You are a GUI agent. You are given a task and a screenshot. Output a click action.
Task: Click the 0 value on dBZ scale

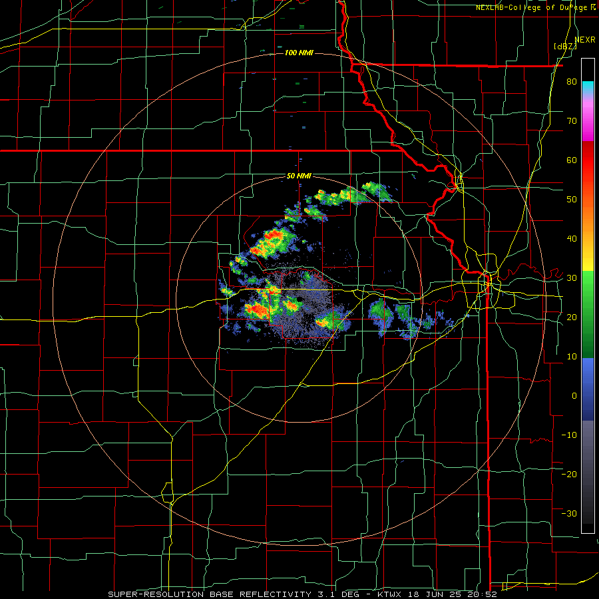[x=574, y=396]
